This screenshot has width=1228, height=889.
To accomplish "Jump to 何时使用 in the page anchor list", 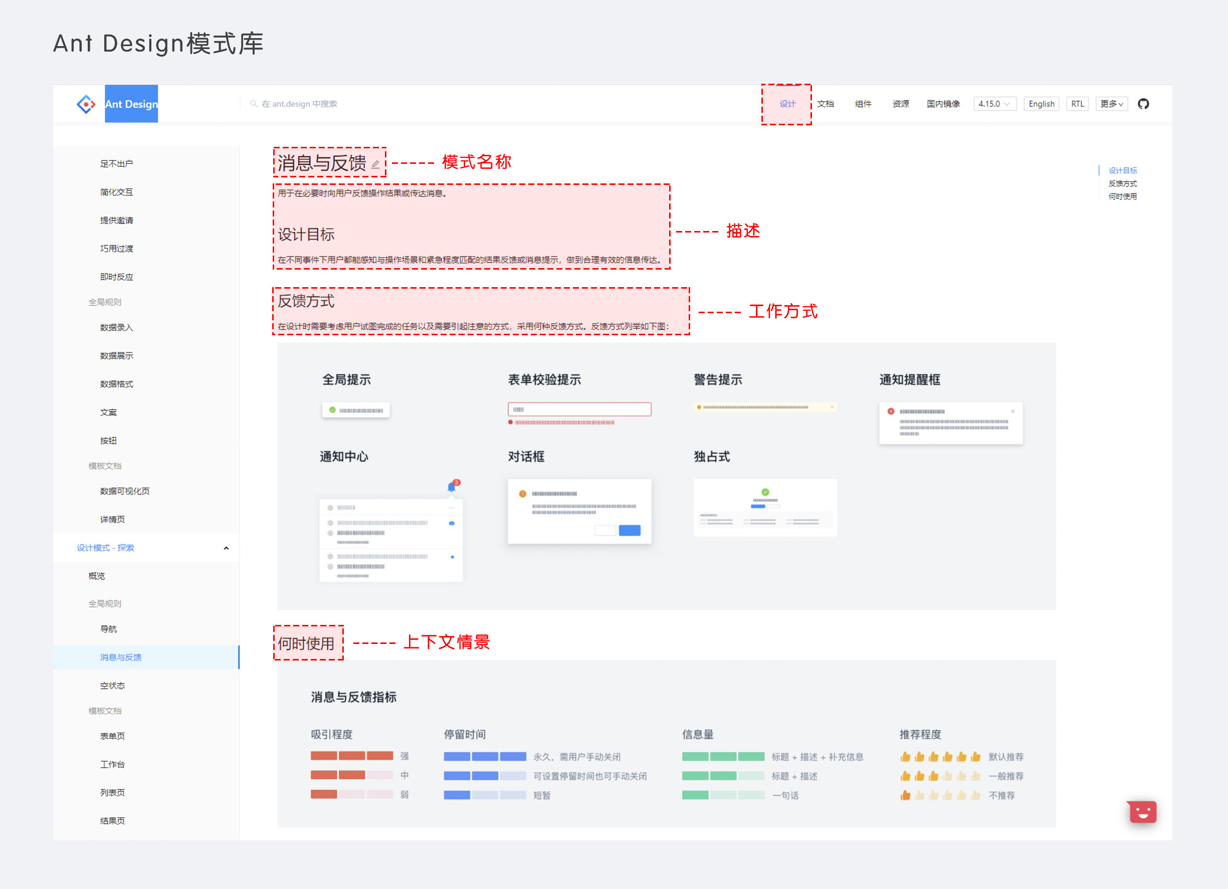I will [x=1122, y=196].
